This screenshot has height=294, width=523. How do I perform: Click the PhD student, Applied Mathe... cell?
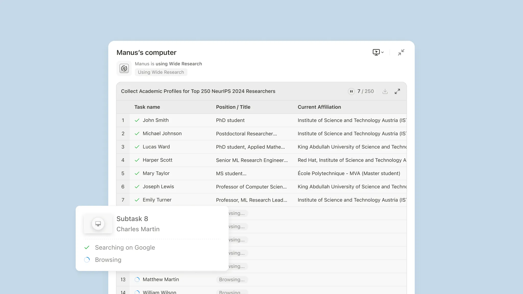[250, 147]
